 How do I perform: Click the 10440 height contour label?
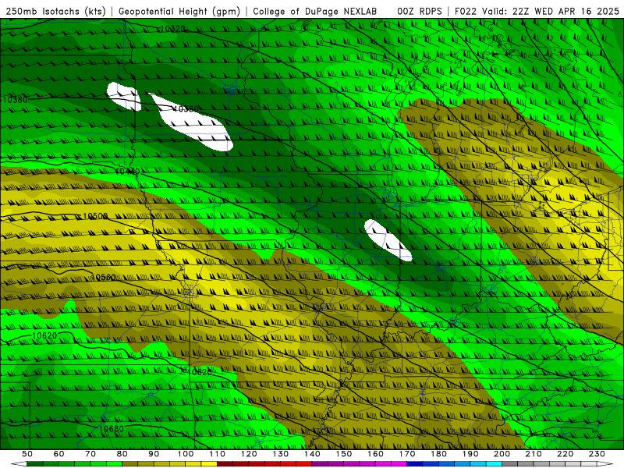pyautogui.click(x=127, y=171)
